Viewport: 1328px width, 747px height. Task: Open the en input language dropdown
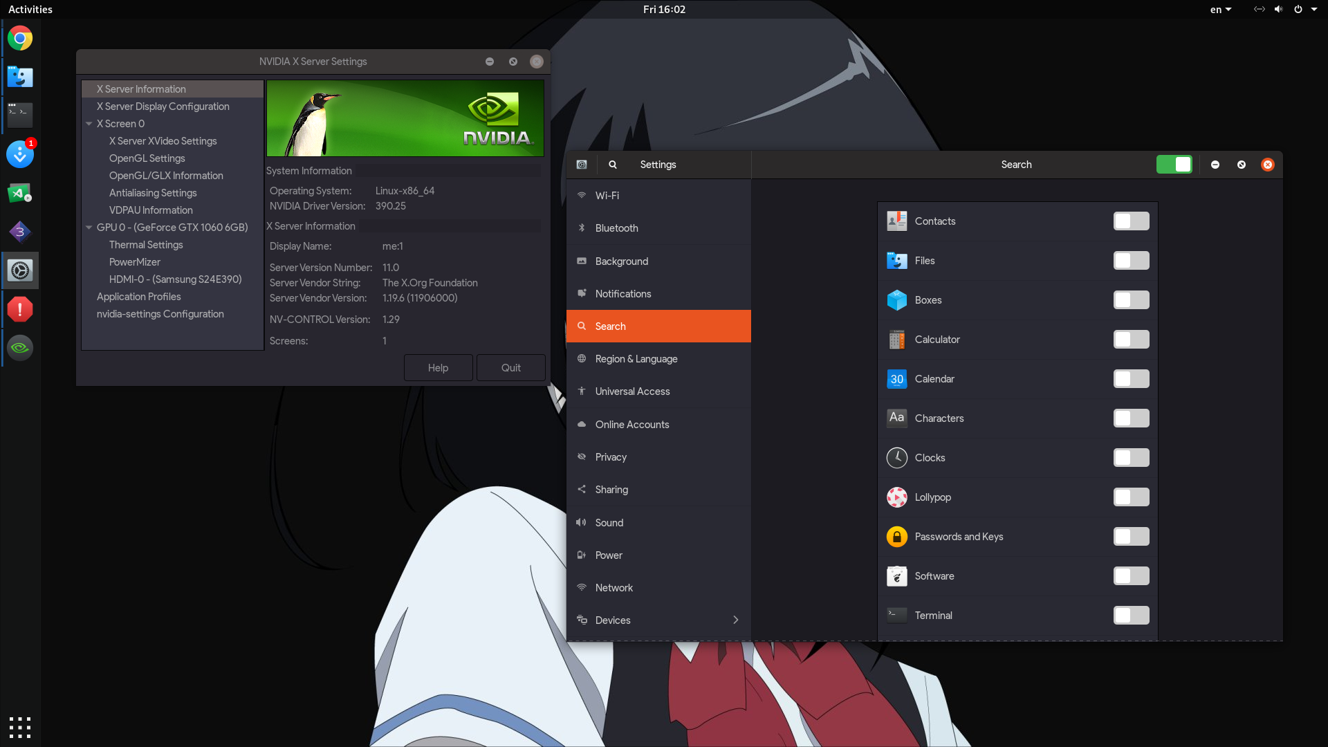1220,9
